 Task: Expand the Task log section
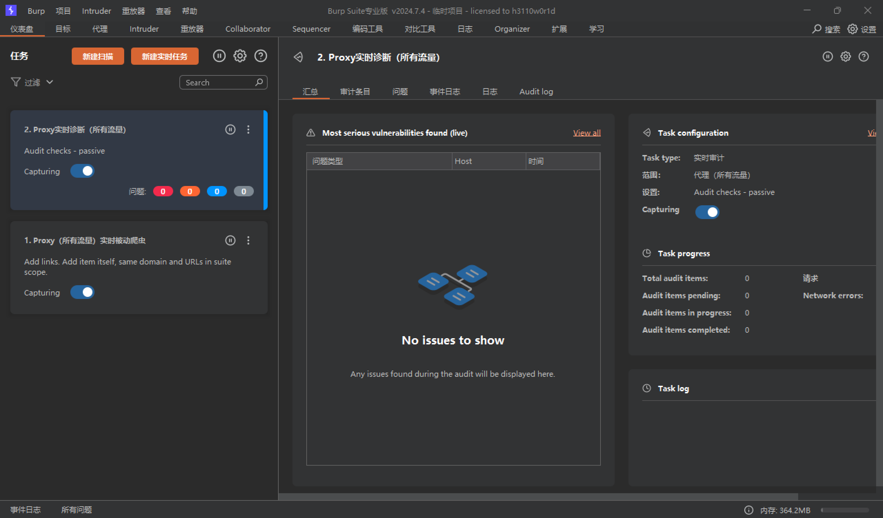tap(673, 388)
